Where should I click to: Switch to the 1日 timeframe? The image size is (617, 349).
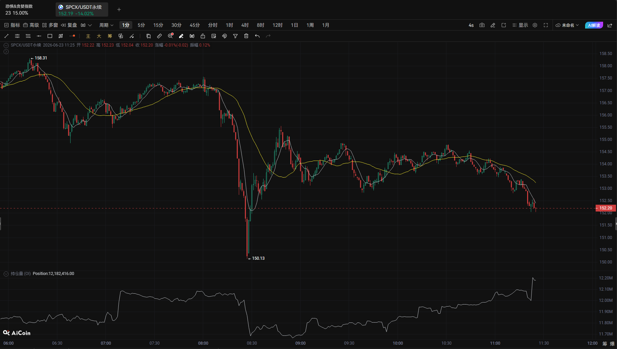(294, 25)
